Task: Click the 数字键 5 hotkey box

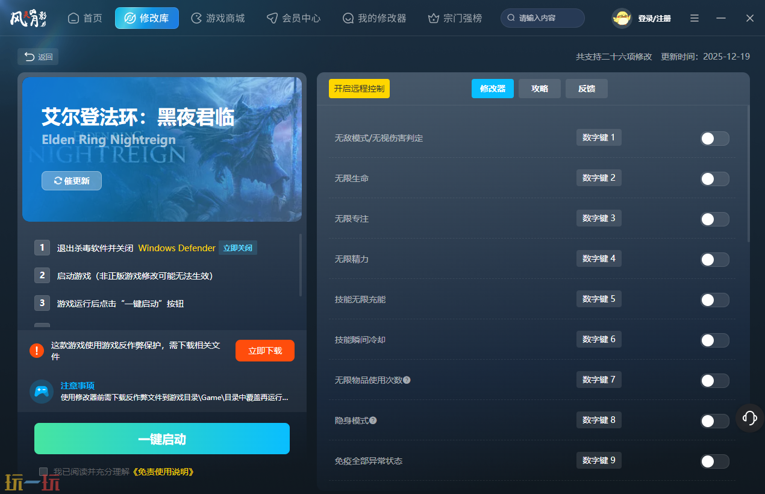Action: click(x=599, y=299)
